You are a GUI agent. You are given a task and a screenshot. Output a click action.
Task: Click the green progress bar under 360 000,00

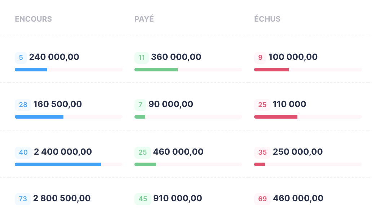[156, 70]
